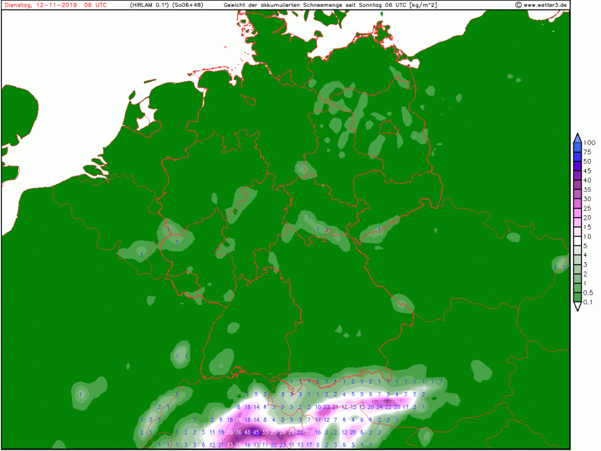Select the blue 75–100 legend color swatch
The image size is (601, 451).
click(x=577, y=147)
